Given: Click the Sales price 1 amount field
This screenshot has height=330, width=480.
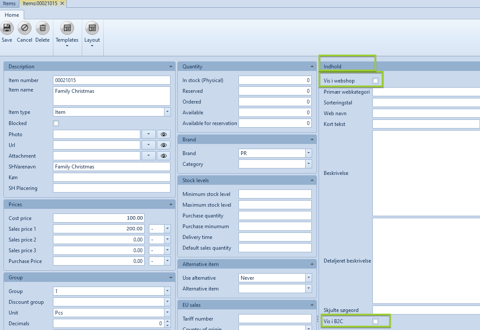Looking at the screenshot, I should (99, 229).
